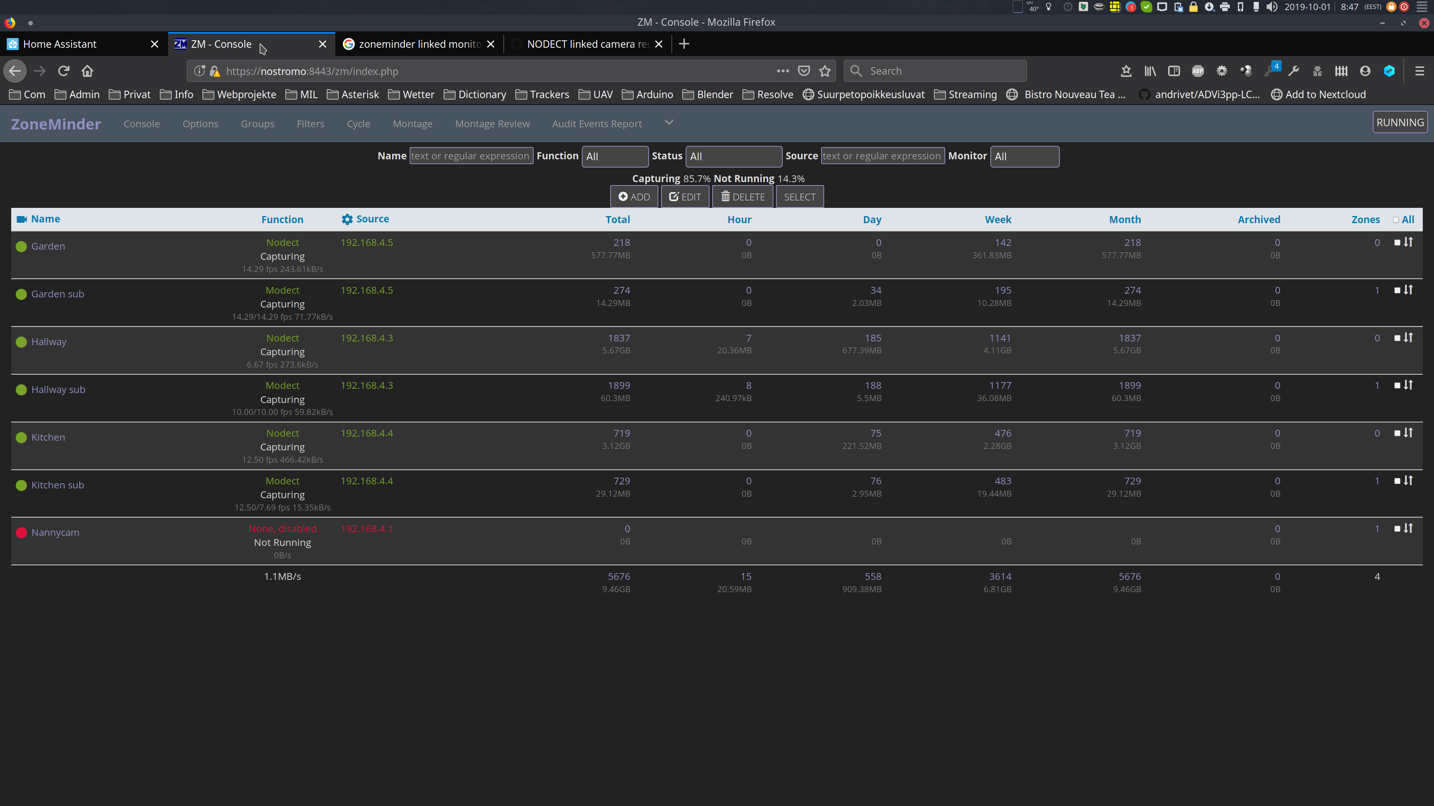
Task: Focus the Firefox Search box
Action: click(935, 71)
